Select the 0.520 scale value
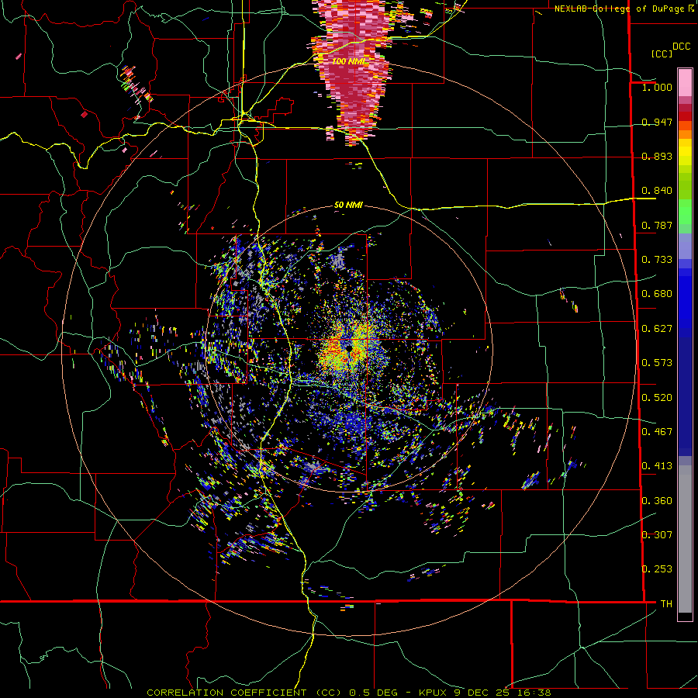698x698 pixels. 657,398
